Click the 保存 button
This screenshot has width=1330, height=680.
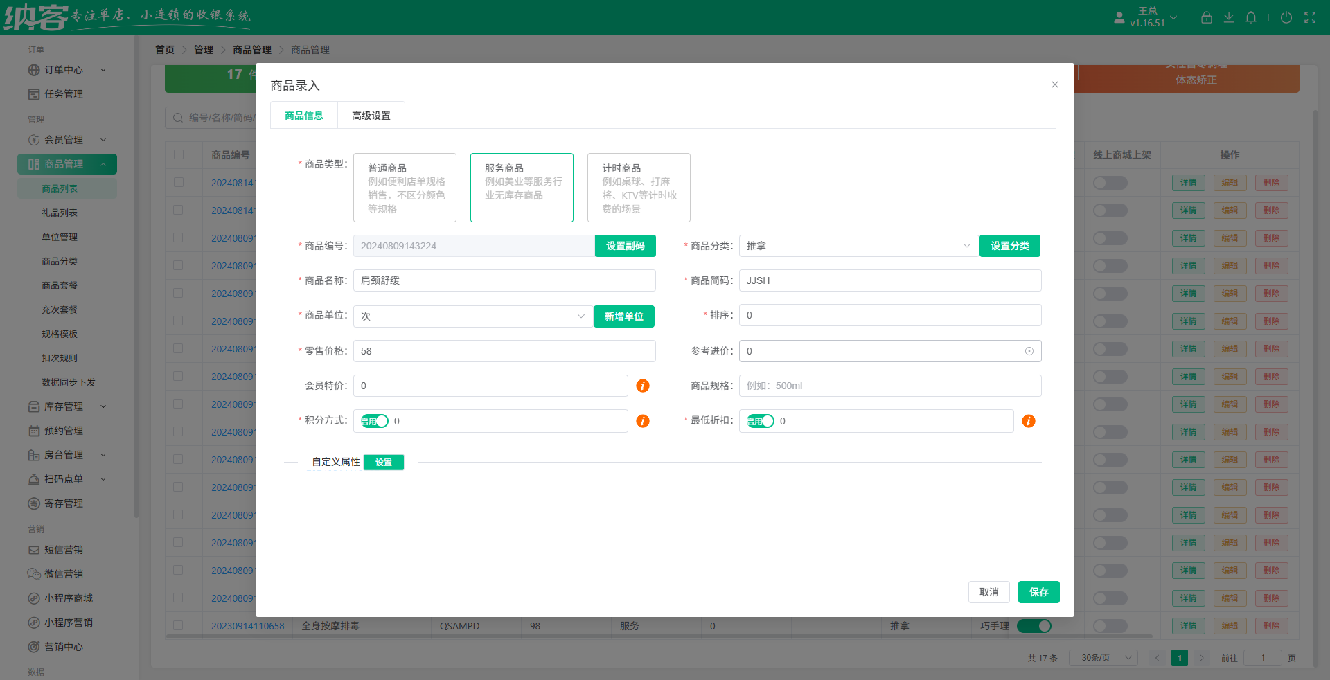1038,592
